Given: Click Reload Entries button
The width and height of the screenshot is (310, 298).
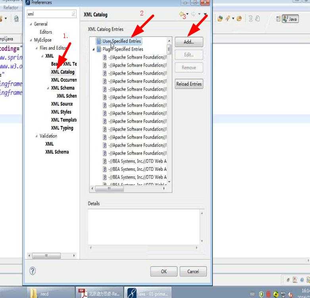Looking at the screenshot, I should (189, 84).
